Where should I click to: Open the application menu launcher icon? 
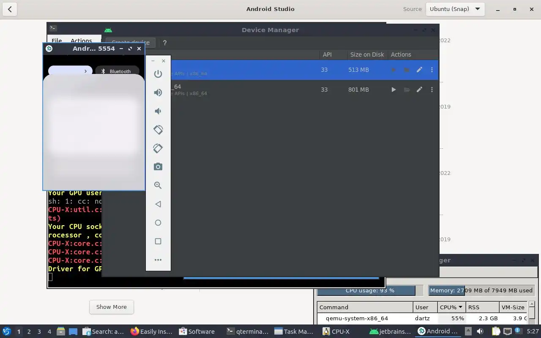point(6,331)
